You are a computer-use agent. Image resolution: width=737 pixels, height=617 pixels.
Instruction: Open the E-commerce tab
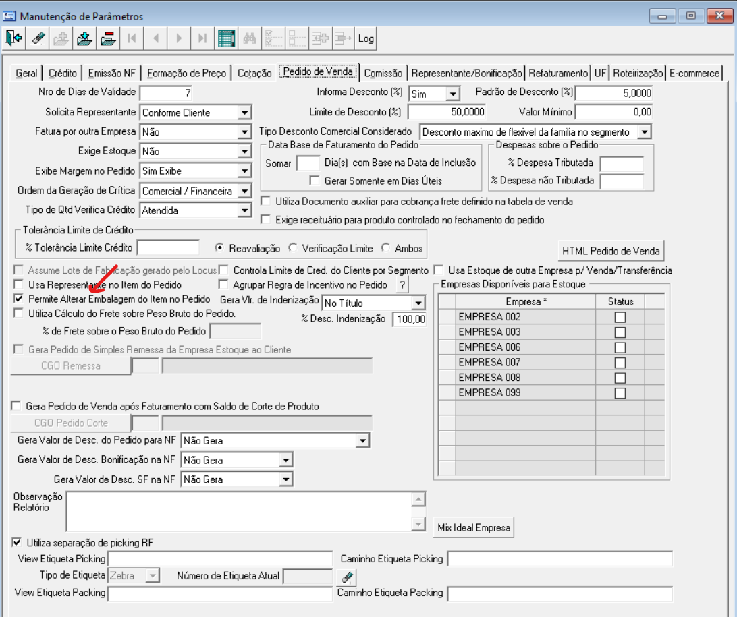pos(694,74)
